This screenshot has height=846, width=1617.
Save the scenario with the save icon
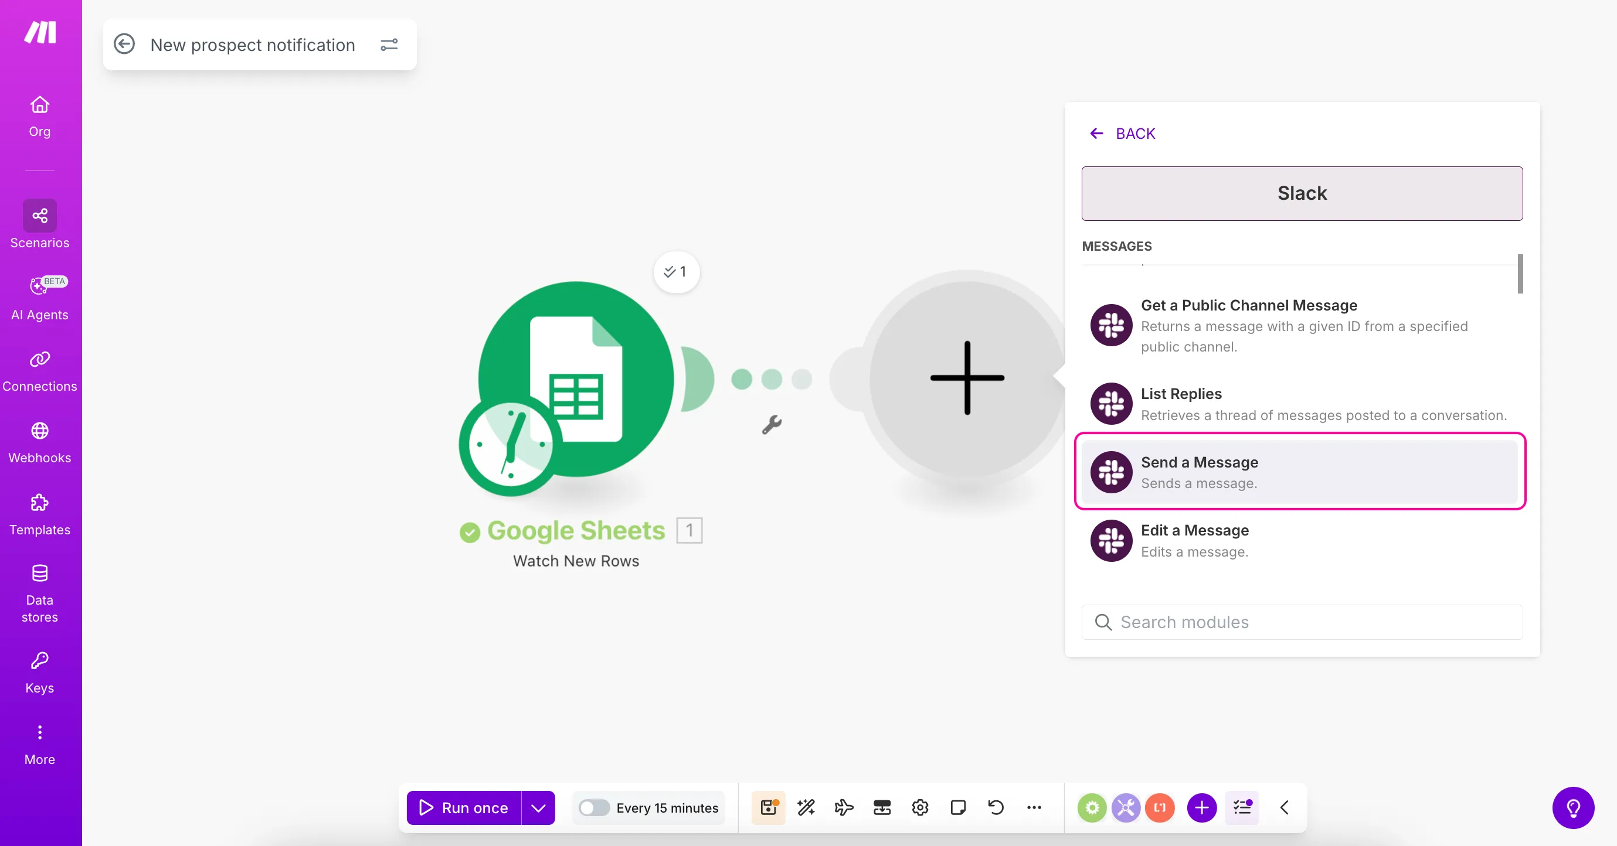[769, 808]
